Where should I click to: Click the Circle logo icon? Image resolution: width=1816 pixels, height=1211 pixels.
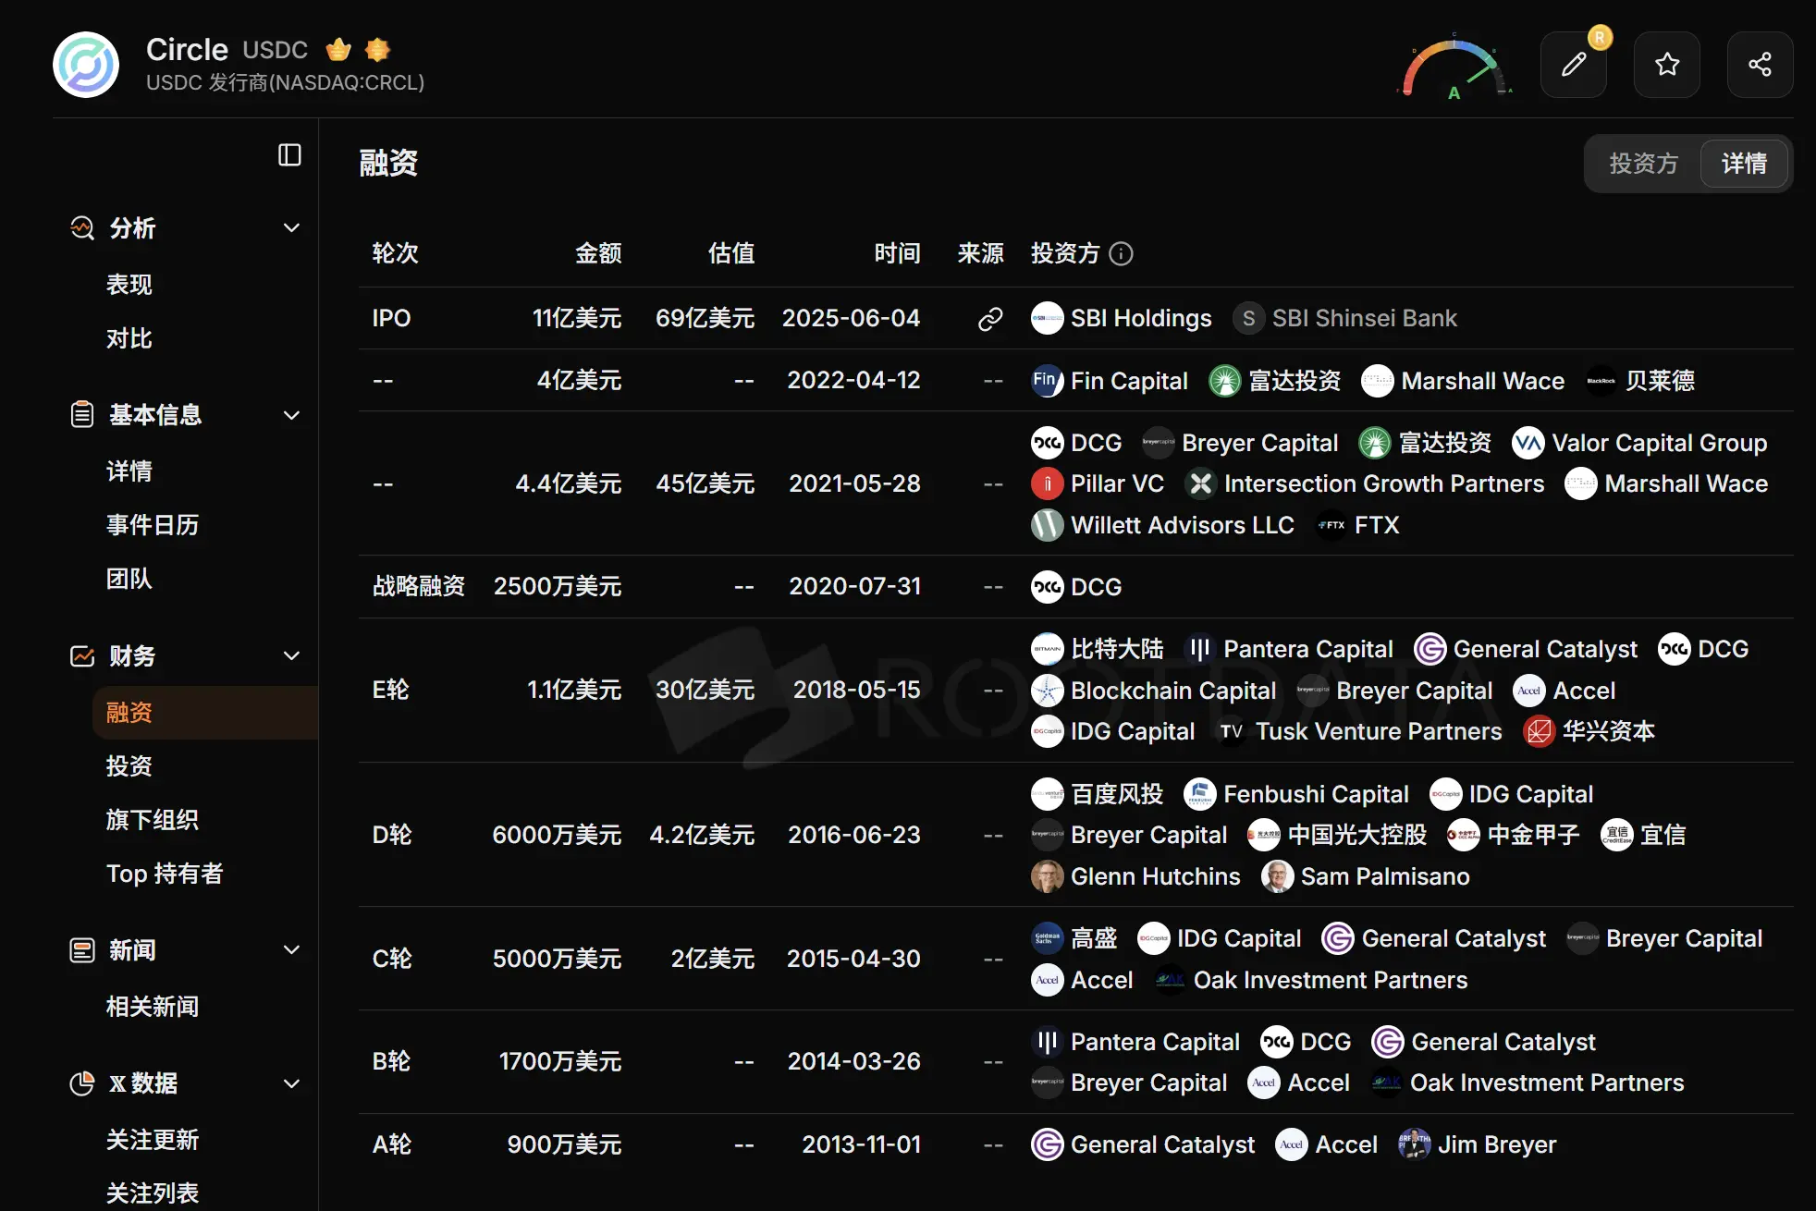[86, 65]
